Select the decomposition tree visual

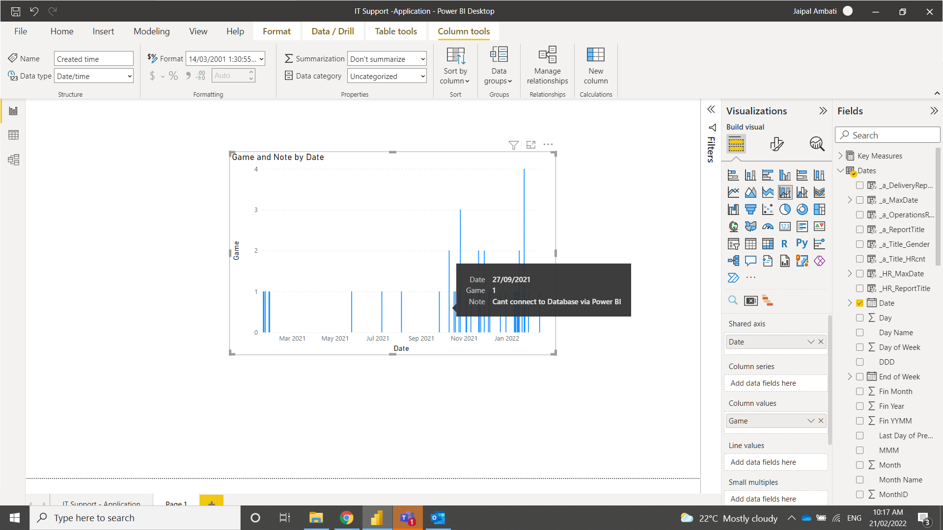point(733,261)
